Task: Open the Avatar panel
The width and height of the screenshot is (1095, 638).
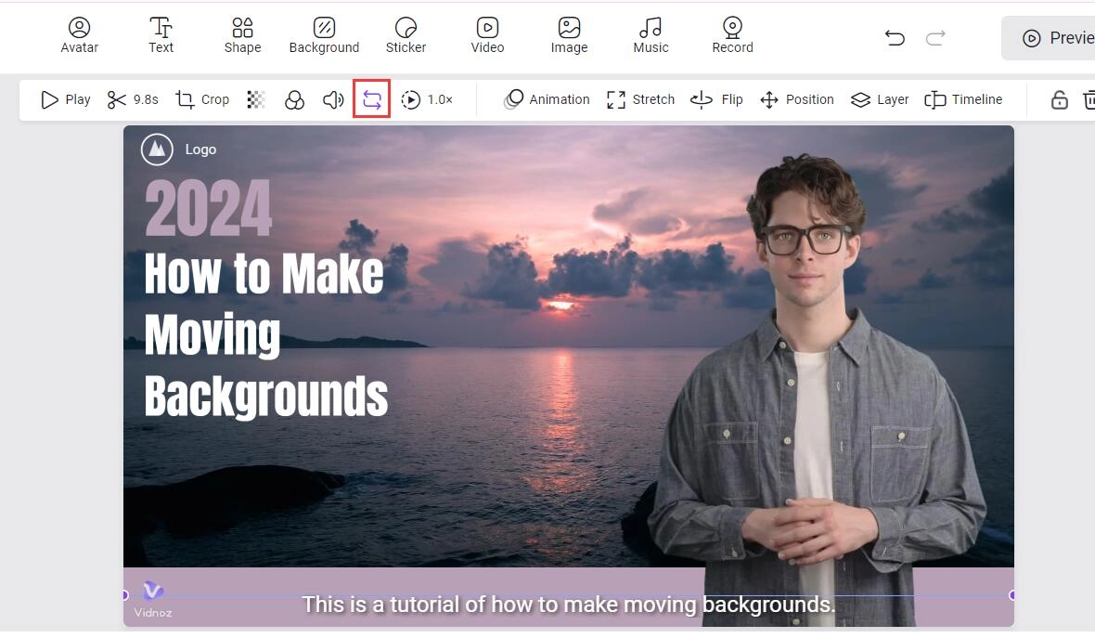Action: 80,35
